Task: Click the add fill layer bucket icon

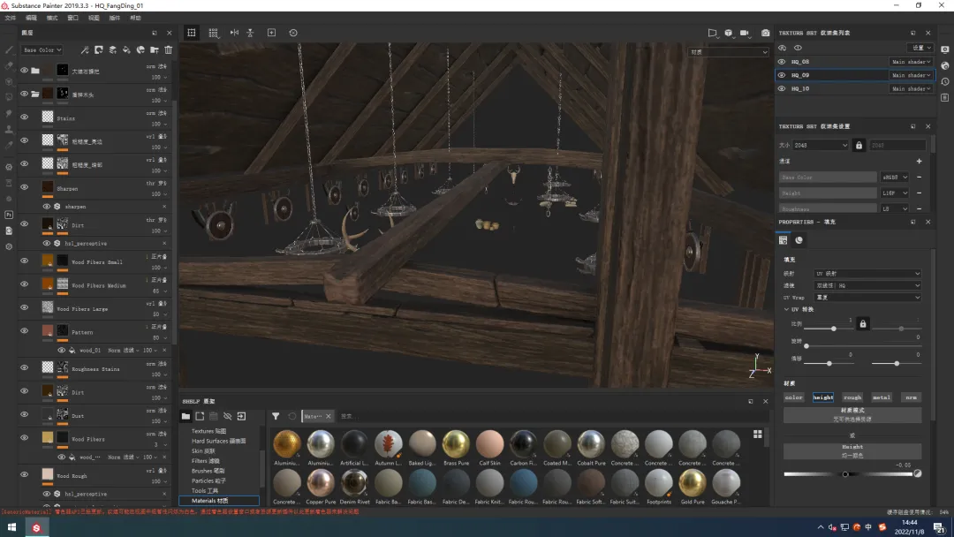Action: (127, 50)
